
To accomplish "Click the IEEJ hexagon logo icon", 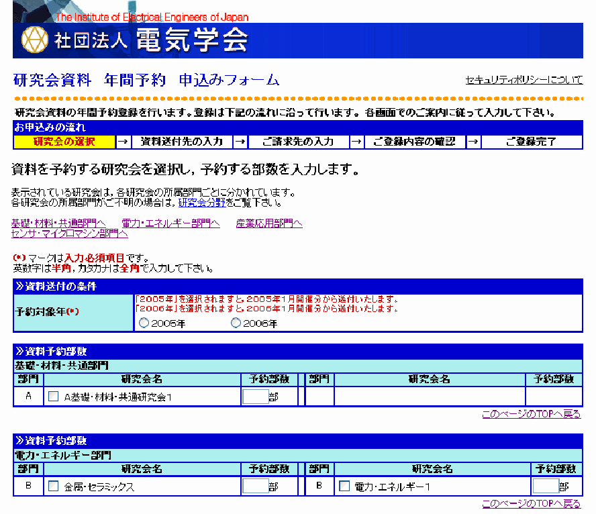I will (35, 40).
